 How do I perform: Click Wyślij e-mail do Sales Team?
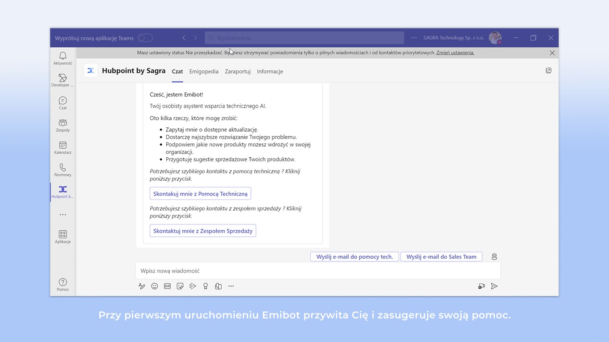(441, 256)
